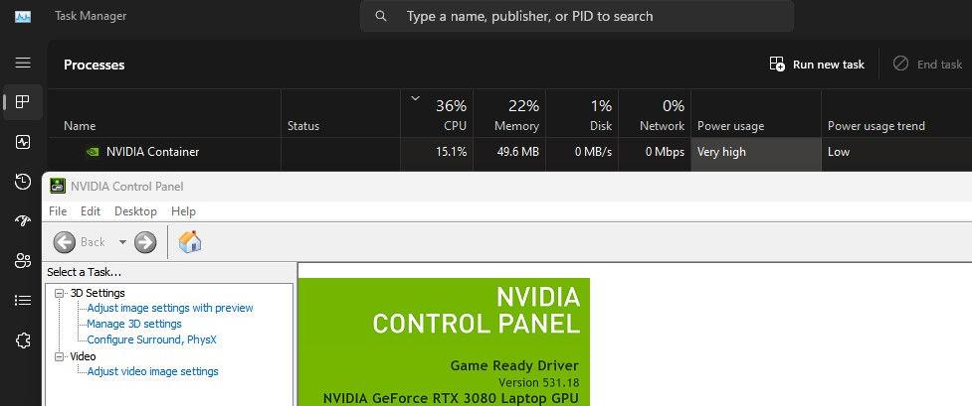The width and height of the screenshot is (972, 406).
Task: Go to NVIDIA Control Panel home icon
Action: pos(190,241)
